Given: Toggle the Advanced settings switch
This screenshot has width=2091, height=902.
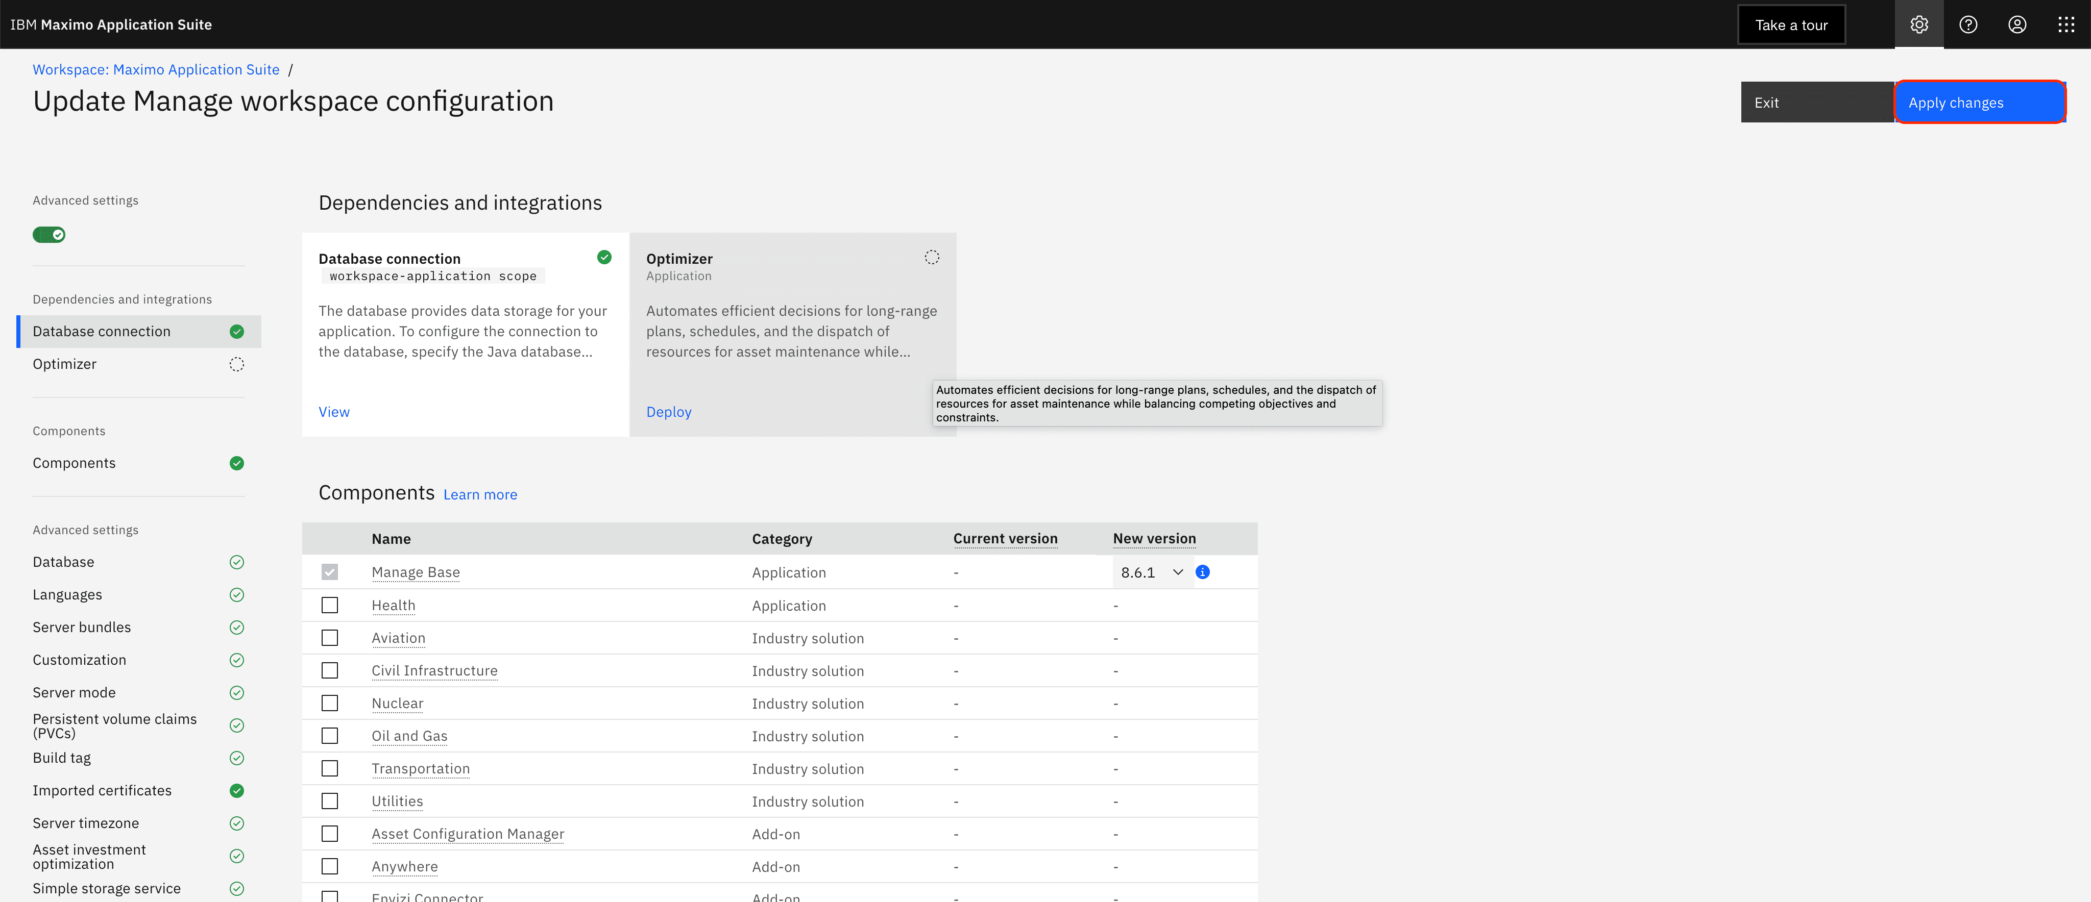Looking at the screenshot, I should (48, 234).
